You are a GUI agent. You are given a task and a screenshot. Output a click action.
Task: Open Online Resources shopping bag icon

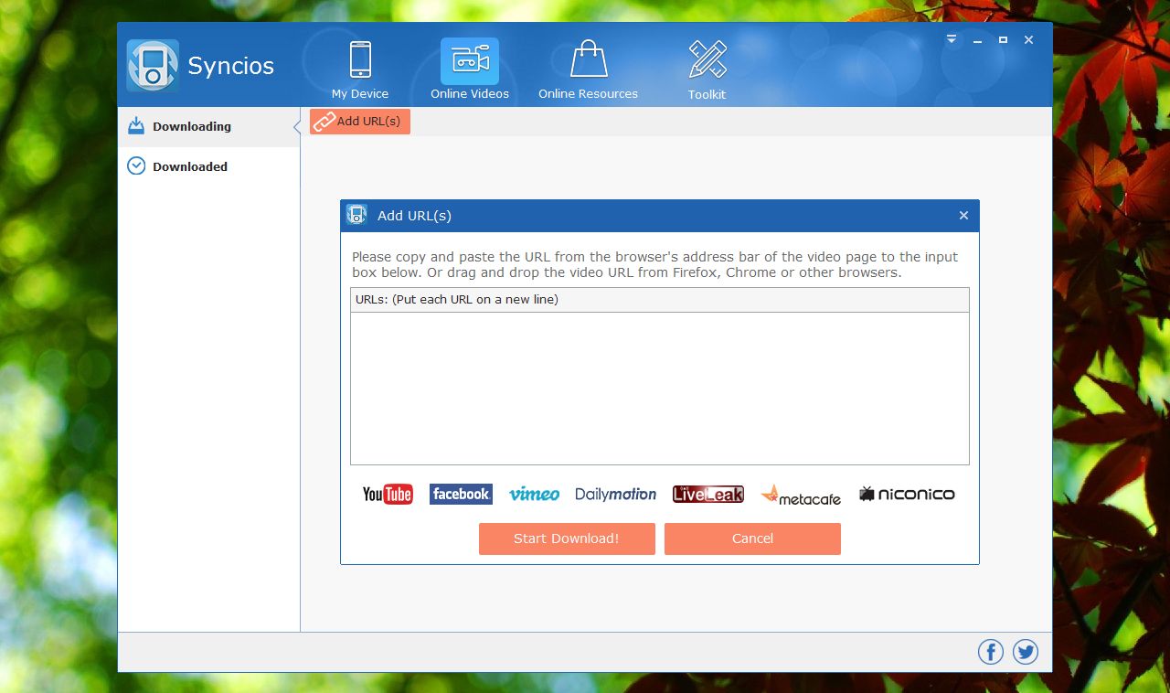(x=589, y=59)
